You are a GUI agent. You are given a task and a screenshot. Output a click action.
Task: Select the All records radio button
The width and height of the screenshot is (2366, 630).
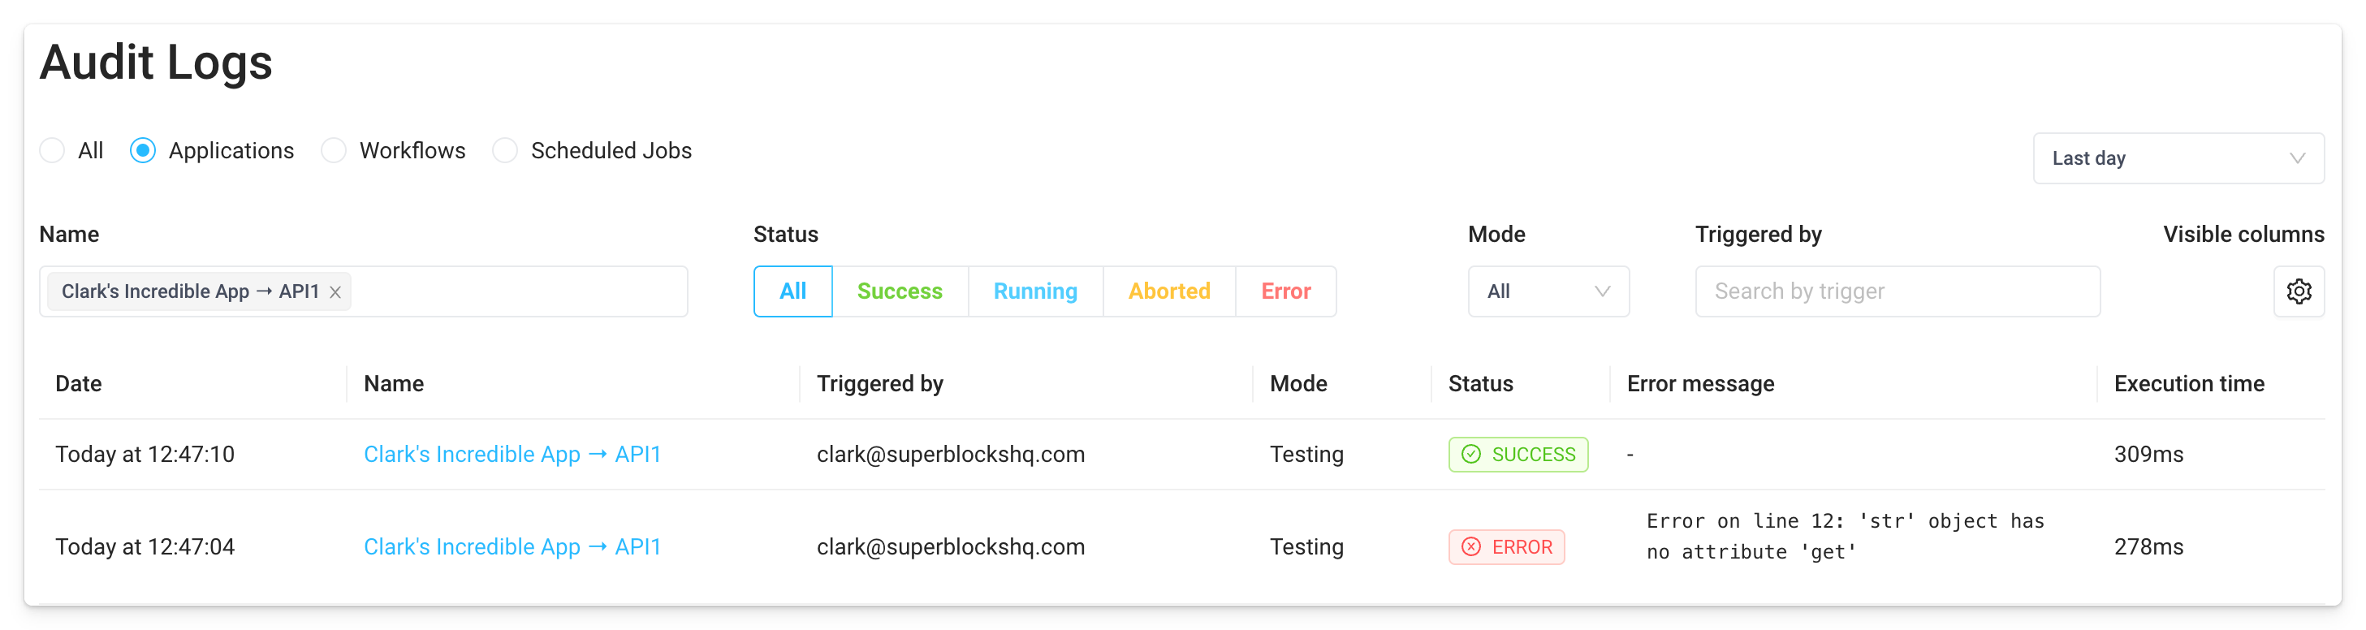pos(52,149)
